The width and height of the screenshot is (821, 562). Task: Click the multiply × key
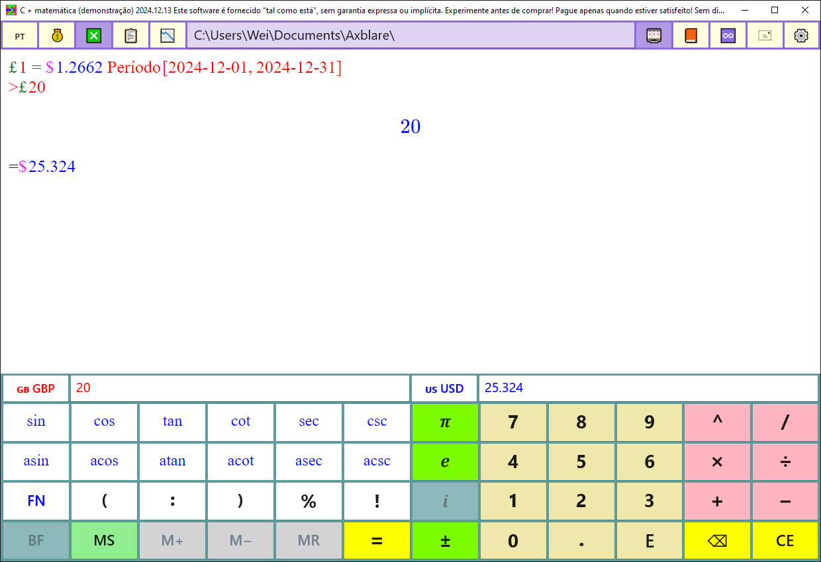tap(718, 462)
